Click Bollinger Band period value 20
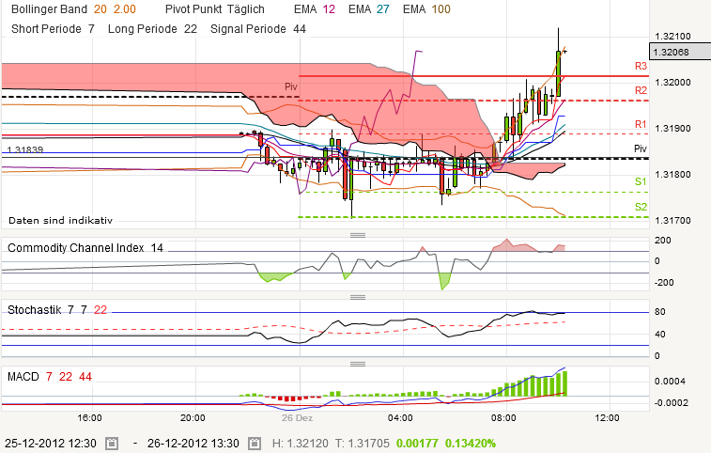711x453 pixels. click(x=100, y=9)
